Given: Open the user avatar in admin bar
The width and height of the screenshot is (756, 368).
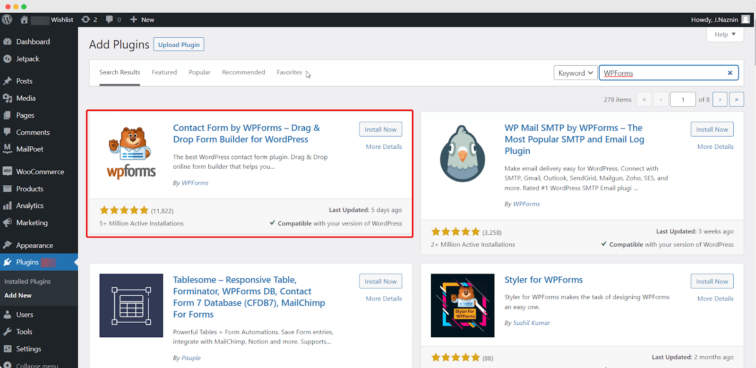Looking at the screenshot, I should tap(746, 19).
